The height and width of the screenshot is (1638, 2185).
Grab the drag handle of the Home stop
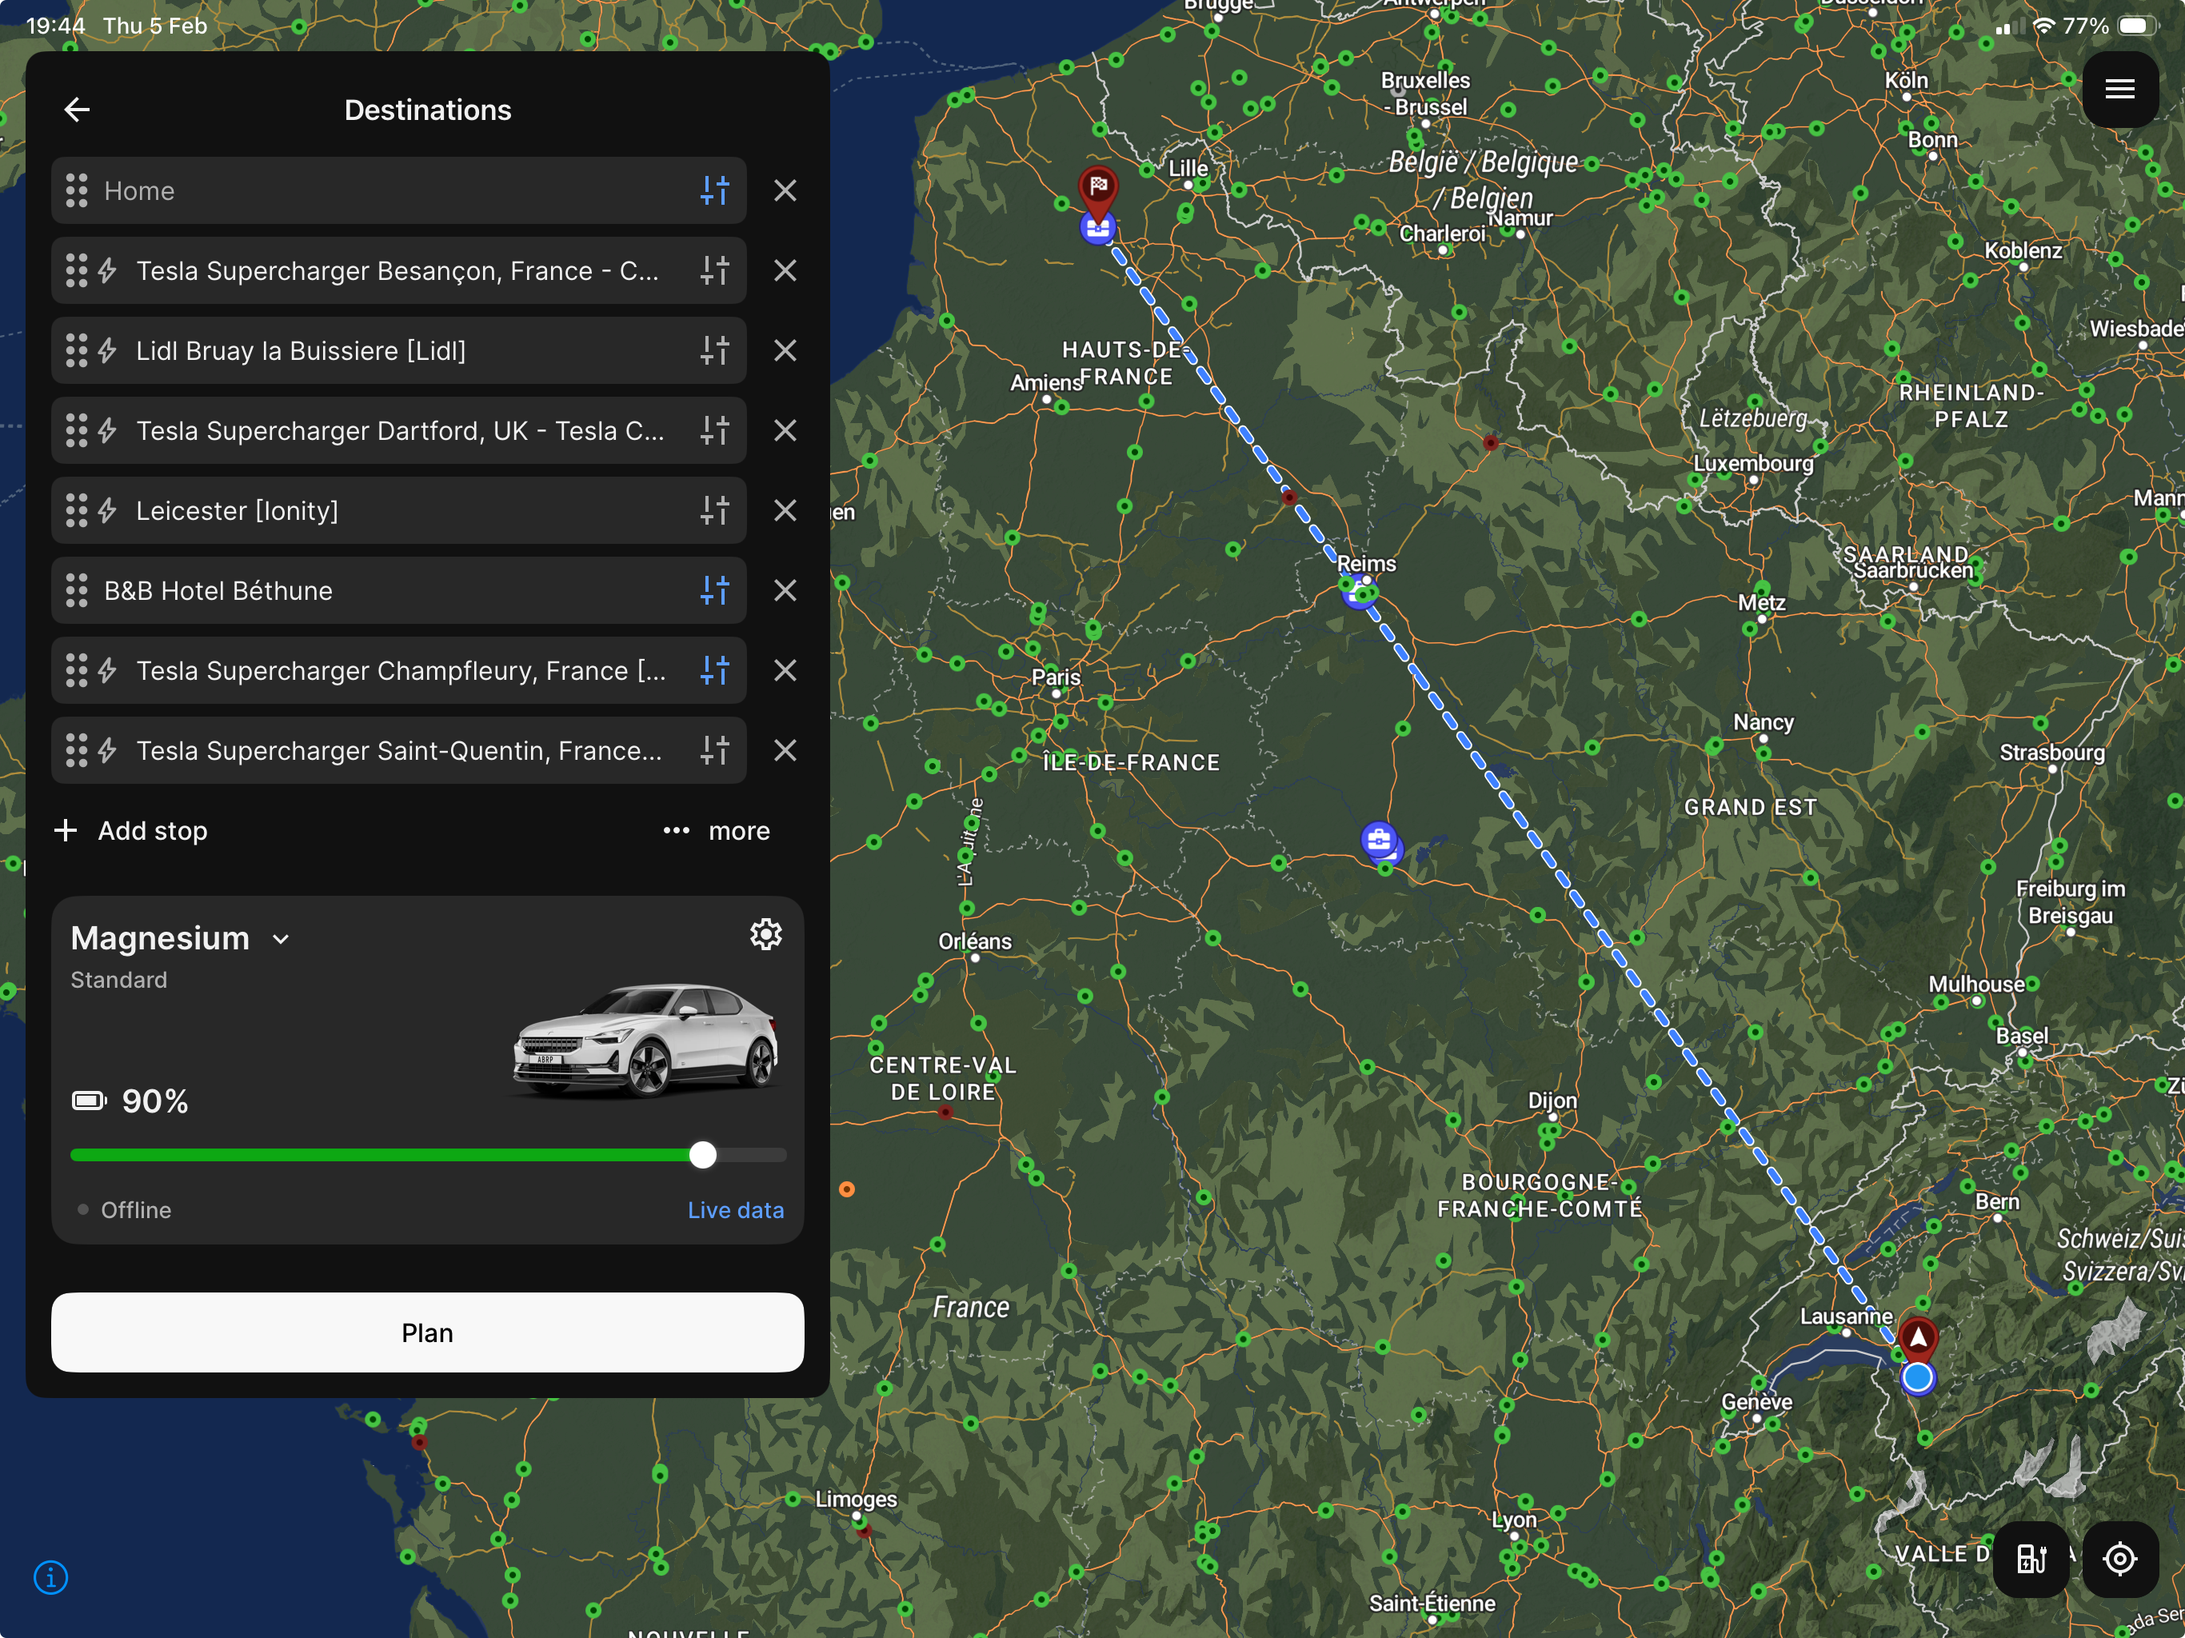click(76, 190)
